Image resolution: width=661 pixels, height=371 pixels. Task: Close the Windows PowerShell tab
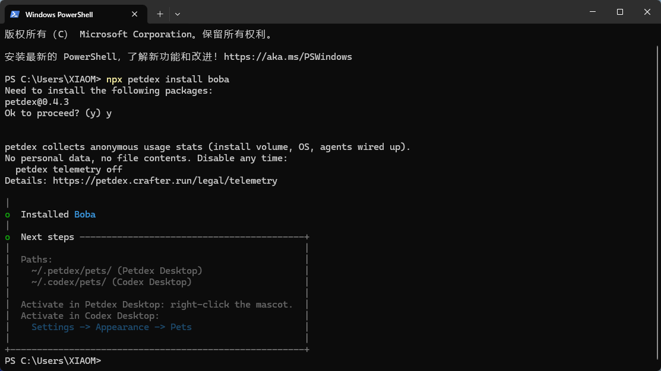point(134,14)
